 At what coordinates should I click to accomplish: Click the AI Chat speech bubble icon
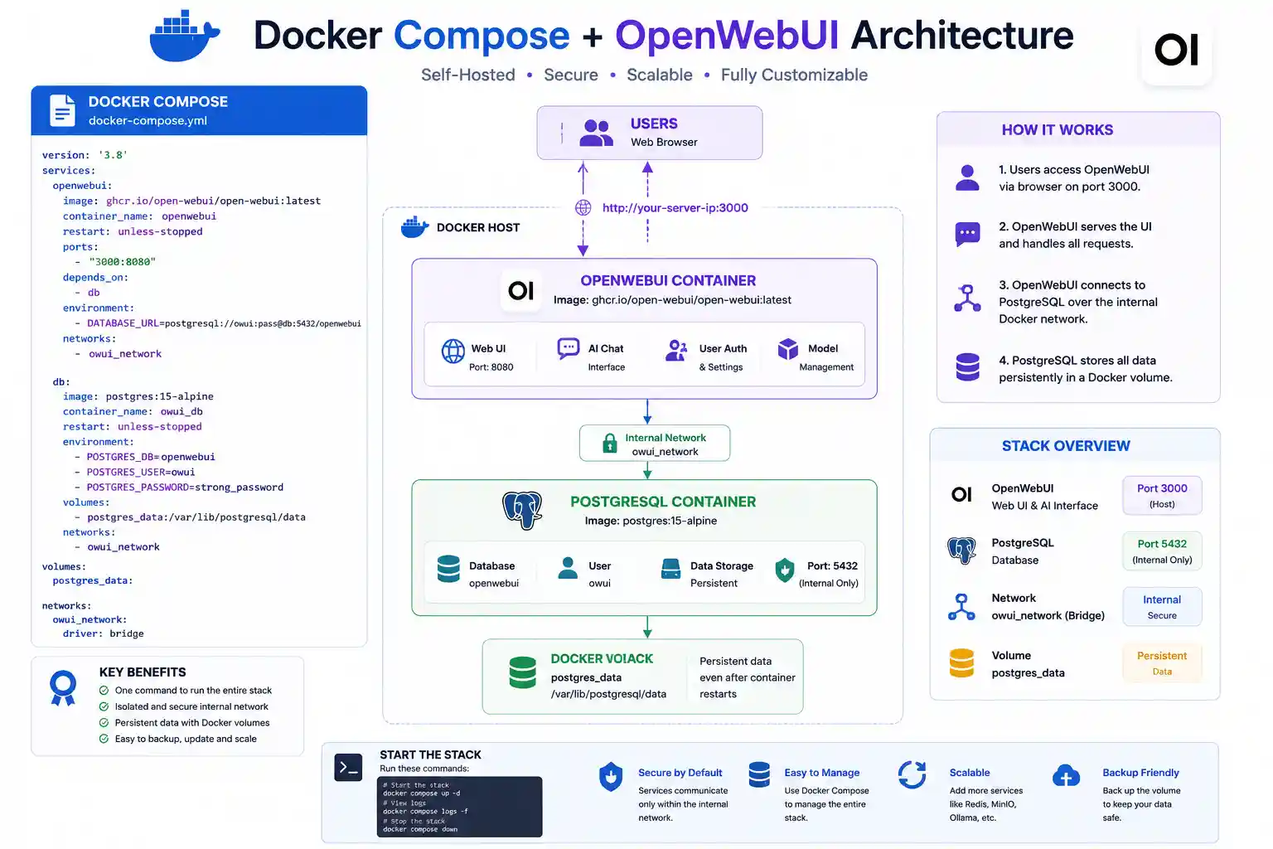tap(569, 348)
